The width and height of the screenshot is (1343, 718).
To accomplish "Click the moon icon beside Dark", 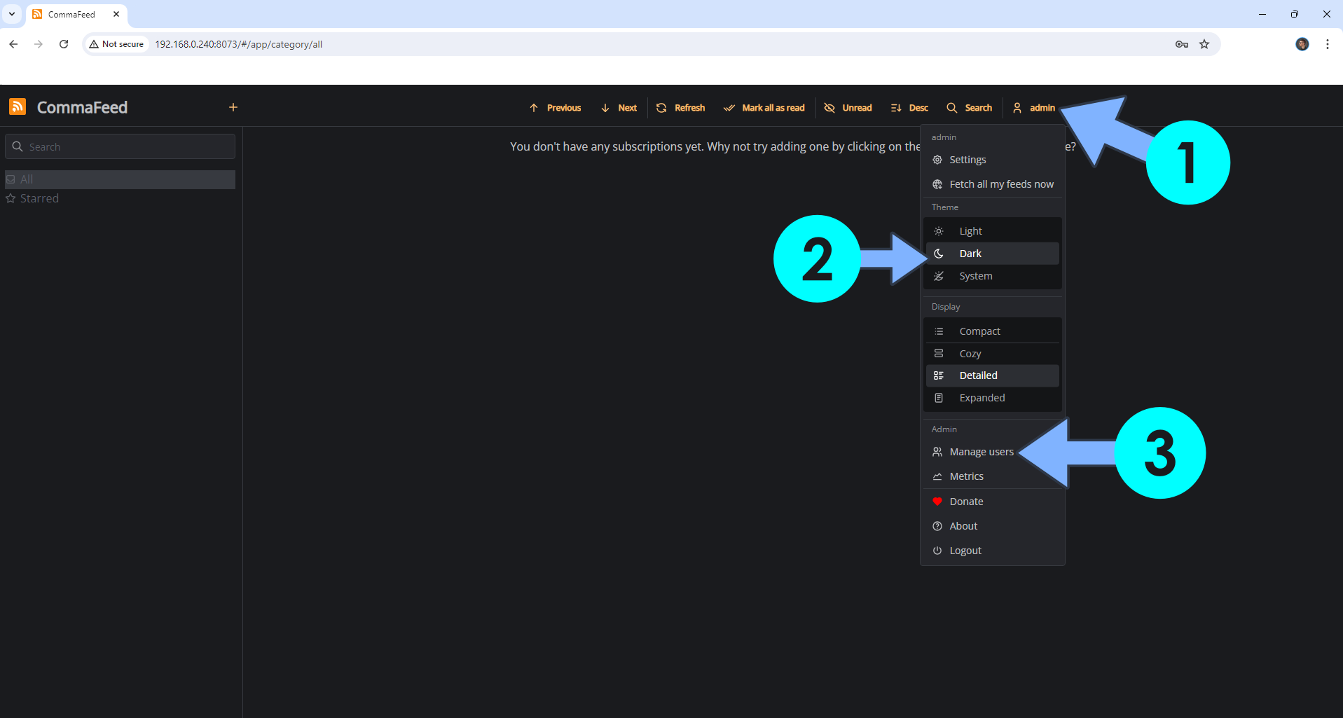I will coord(939,254).
